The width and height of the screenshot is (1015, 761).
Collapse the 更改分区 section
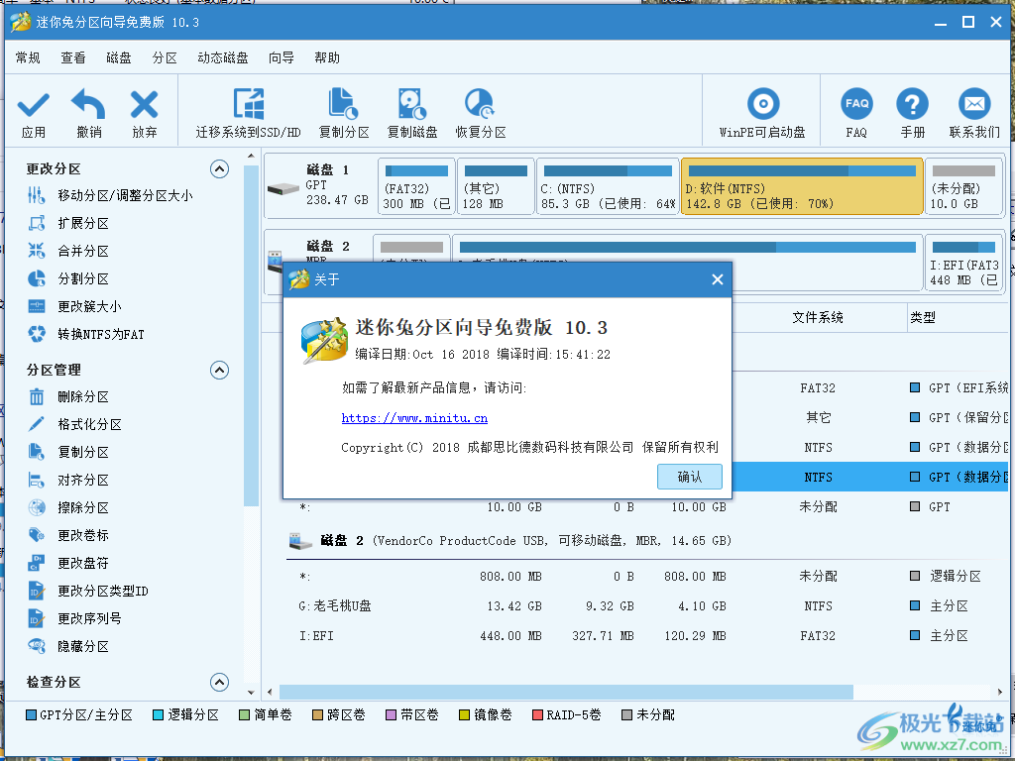220,168
